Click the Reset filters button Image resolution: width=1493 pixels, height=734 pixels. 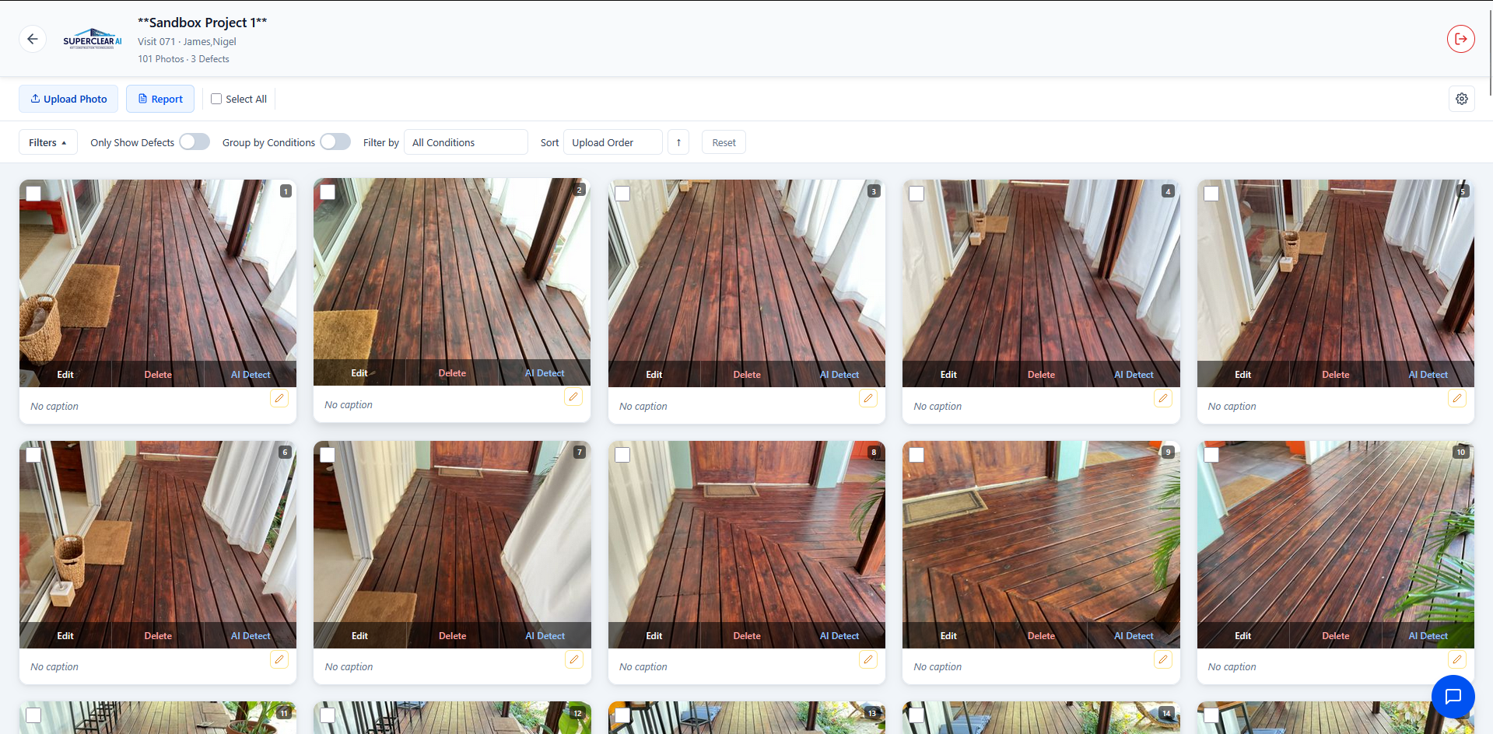(724, 142)
